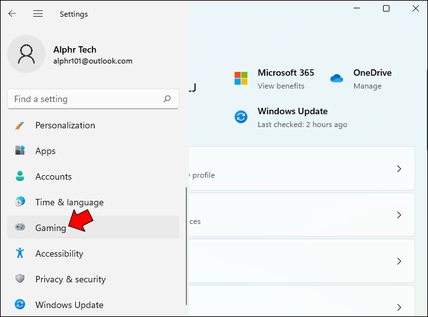
Task: Click the back arrow icon
Action: tap(12, 13)
